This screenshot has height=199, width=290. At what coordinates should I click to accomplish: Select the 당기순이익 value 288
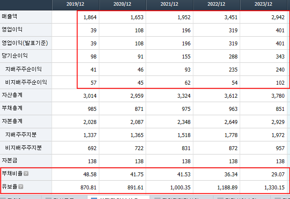[x=233, y=57]
